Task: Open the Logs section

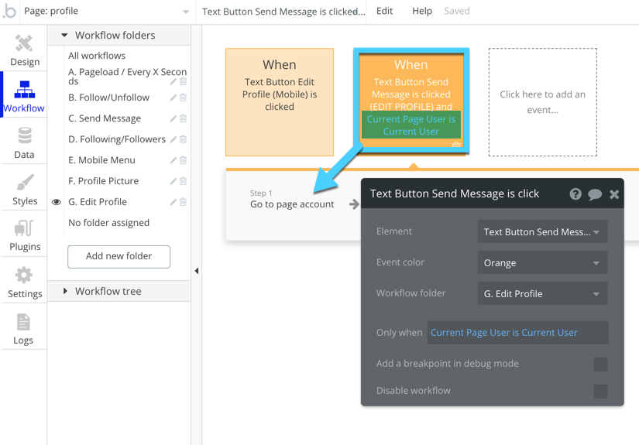Action: point(23,329)
